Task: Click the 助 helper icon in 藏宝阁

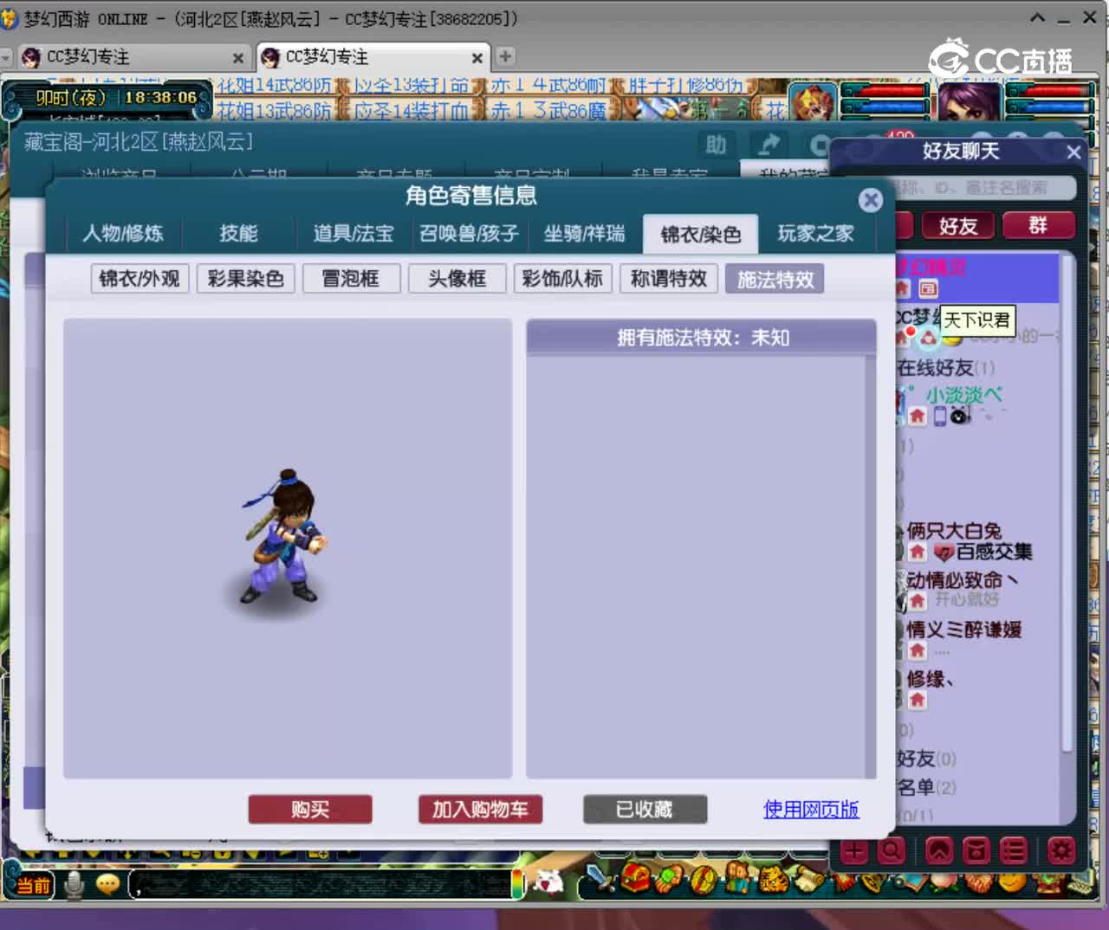Action: pyautogui.click(x=716, y=145)
